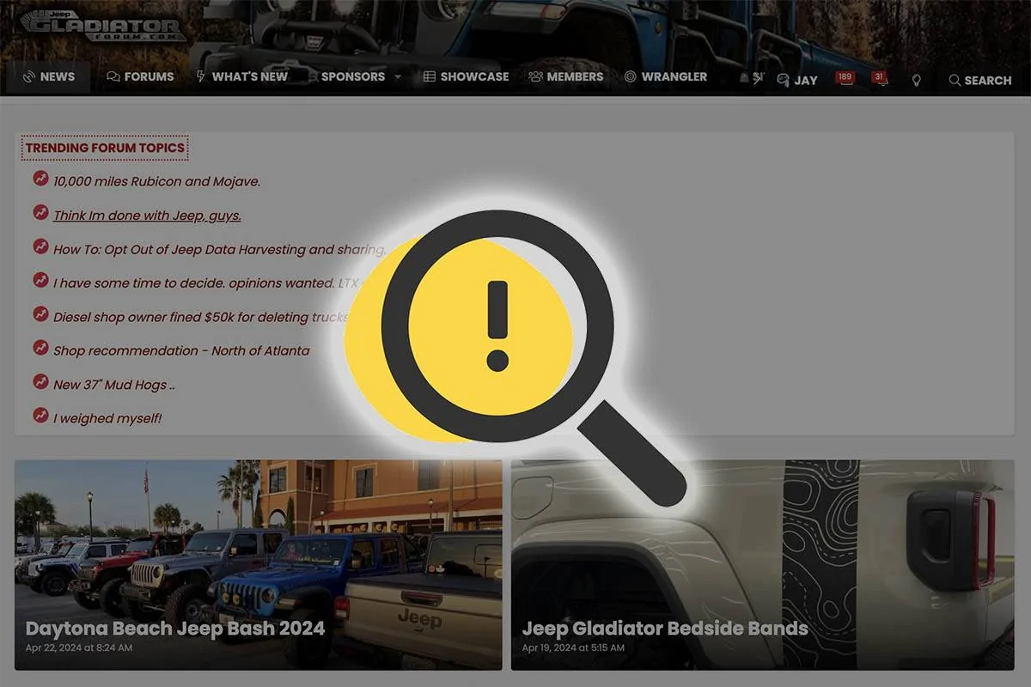
Task: Click trending icon beside '10,000 miles Rubicon'
Action: click(x=40, y=179)
